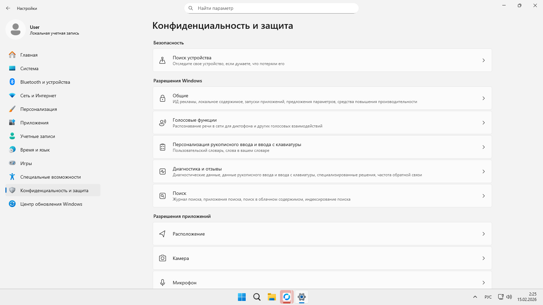Expand Микрофон using its chevron

point(484,283)
